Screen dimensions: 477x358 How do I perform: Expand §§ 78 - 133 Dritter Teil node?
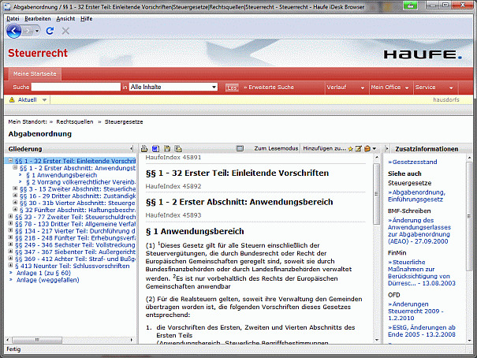click(10, 224)
